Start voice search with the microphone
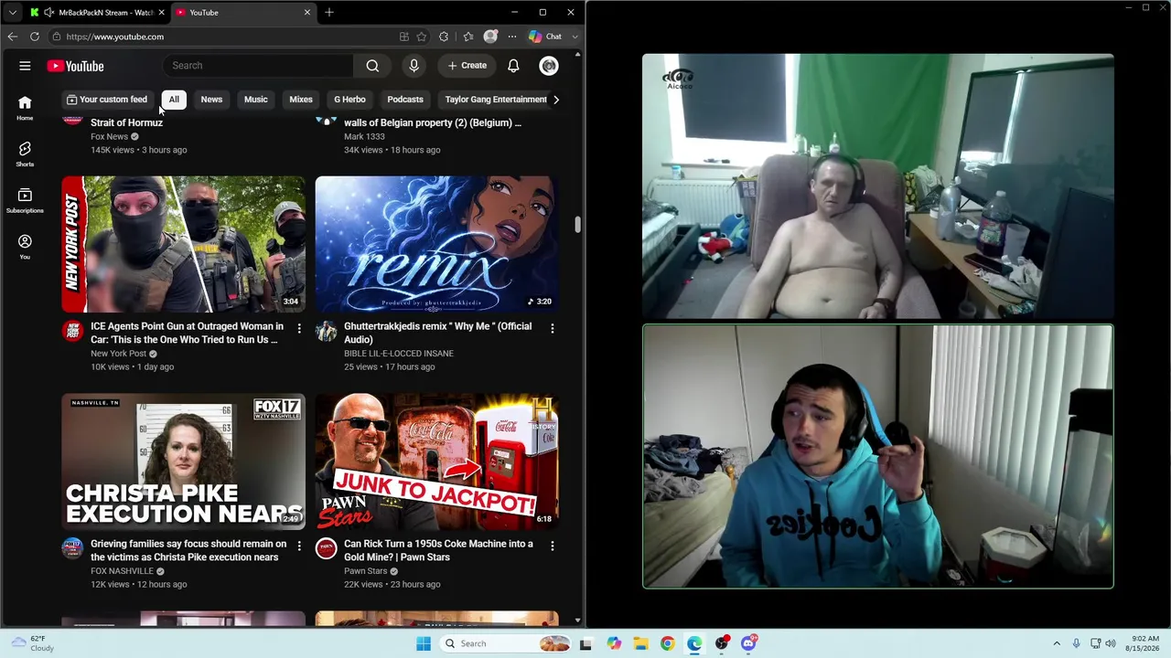This screenshot has height=658, width=1171. 414,66
